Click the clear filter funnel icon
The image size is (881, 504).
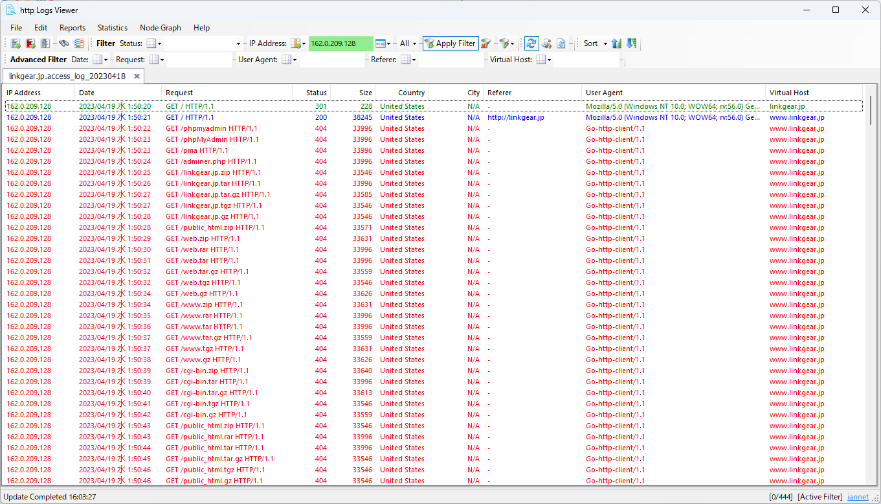coord(484,43)
